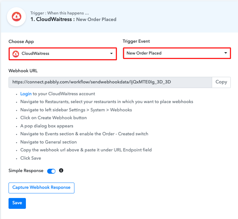Click the 'Trigger : When this happens ...' text
Screen dimensions: 238x219
pyautogui.click(x=60, y=13)
